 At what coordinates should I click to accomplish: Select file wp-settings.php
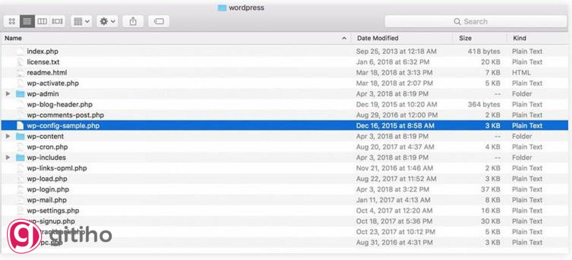53,210
